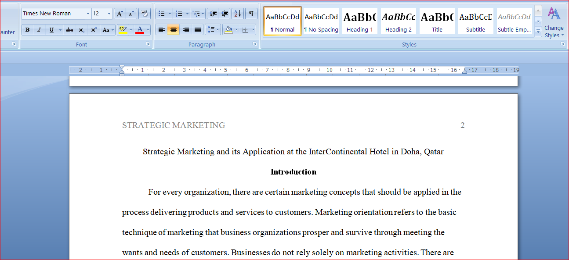Show or hide paragraph marks
Screen dimensions: 569x260
(x=251, y=14)
